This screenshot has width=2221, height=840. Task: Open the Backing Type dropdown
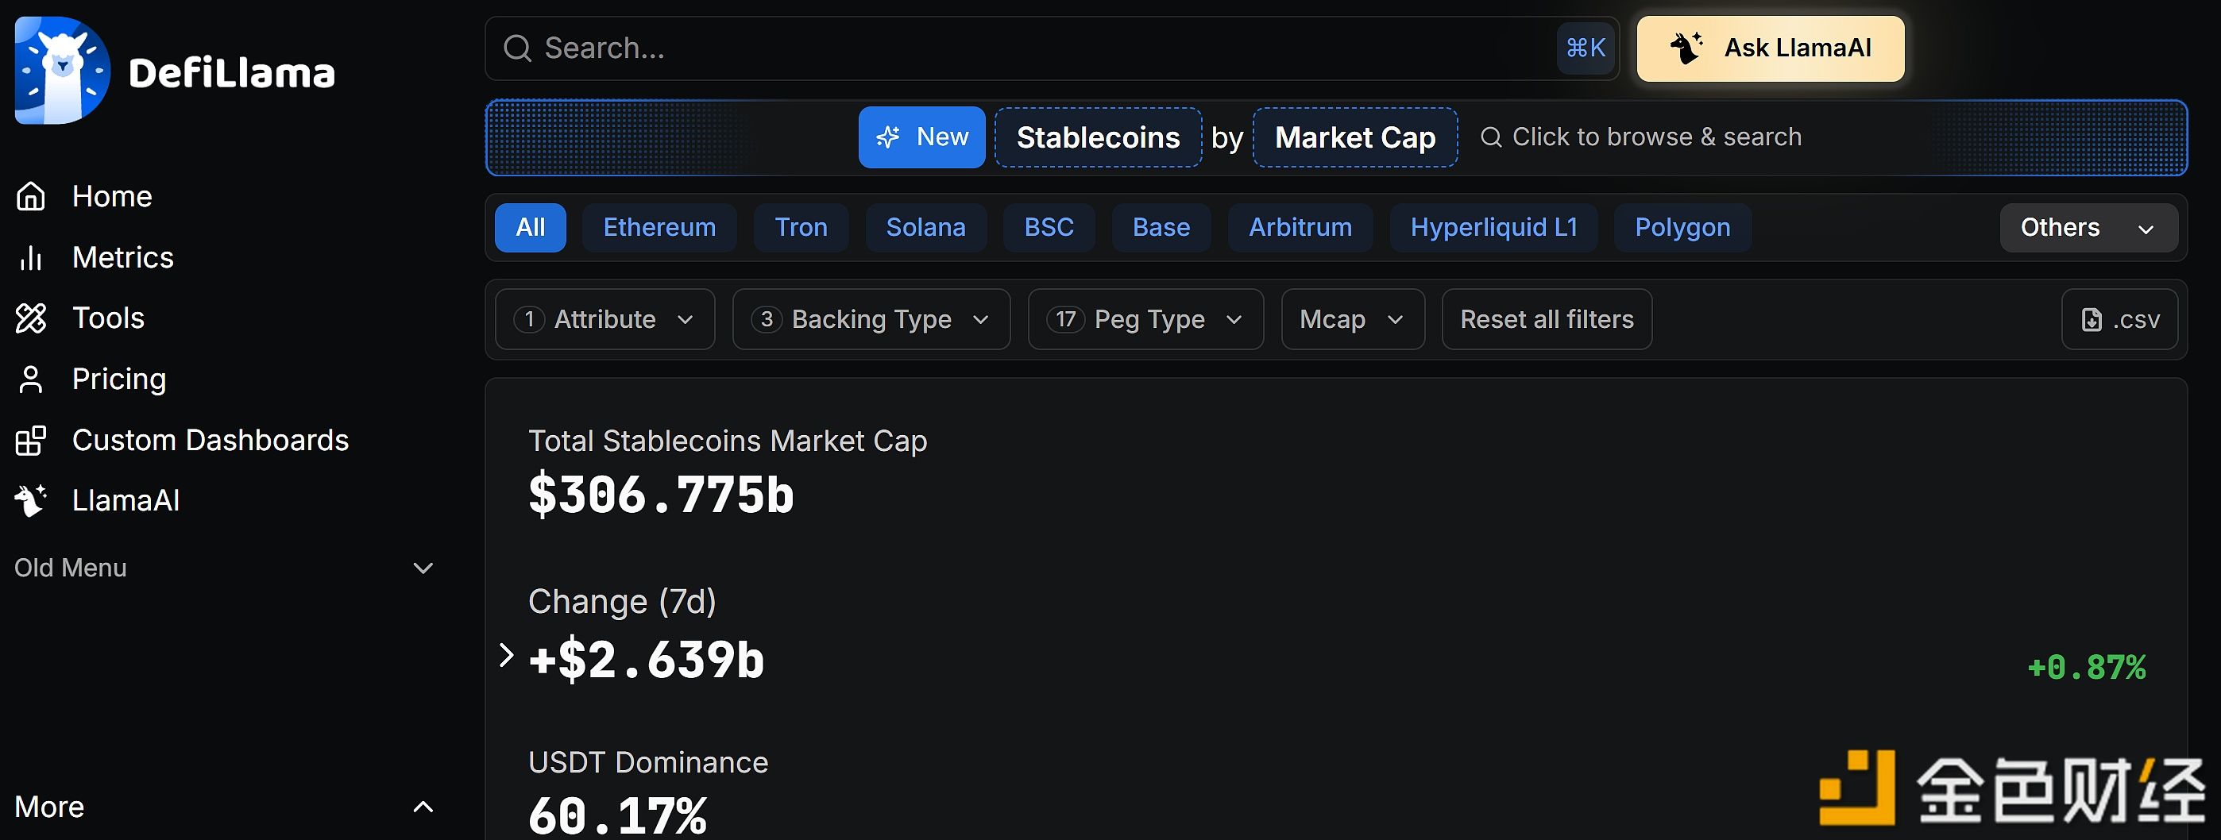pyautogui.click(x=871, y=320)
